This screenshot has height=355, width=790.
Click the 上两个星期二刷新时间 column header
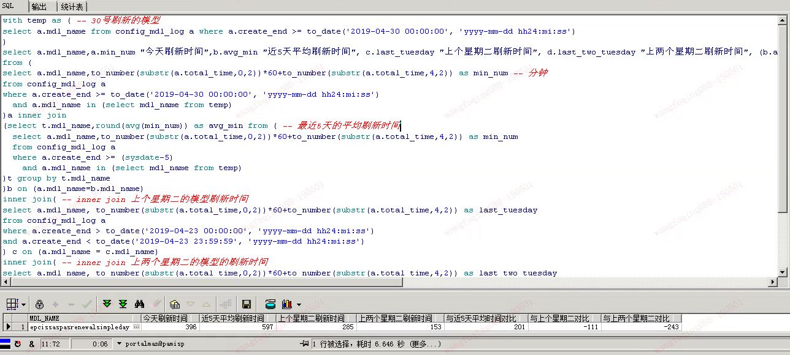click(x=400, y=318)
